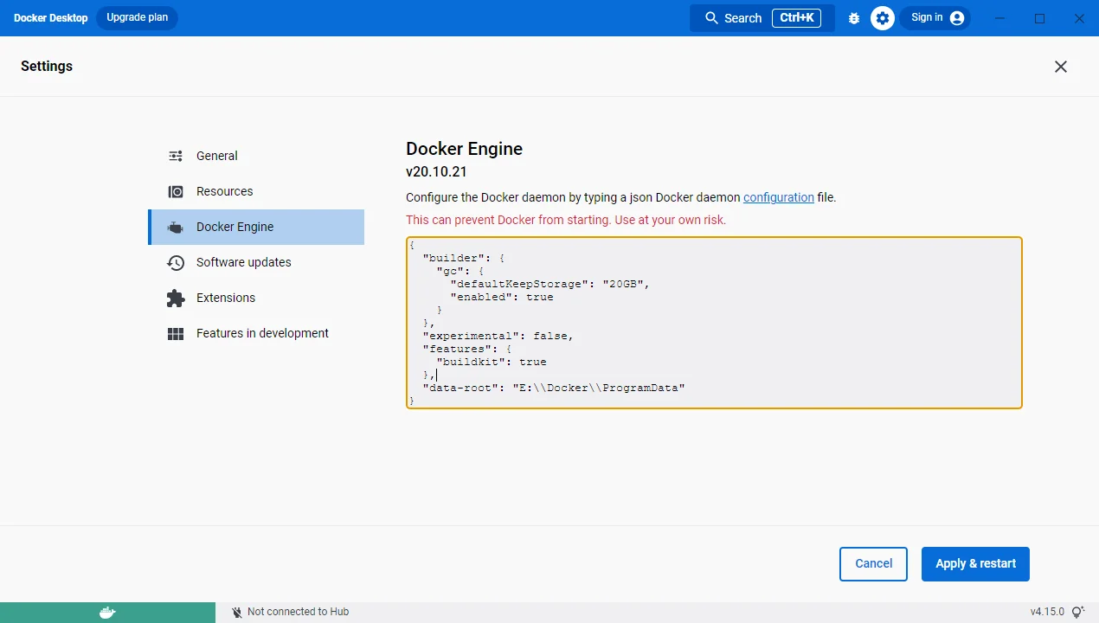
Task: Open settings via the gear icon
Action: tap(882, 18)
